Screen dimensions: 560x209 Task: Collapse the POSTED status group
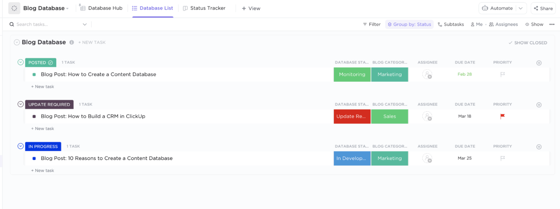tap(20, 62)
